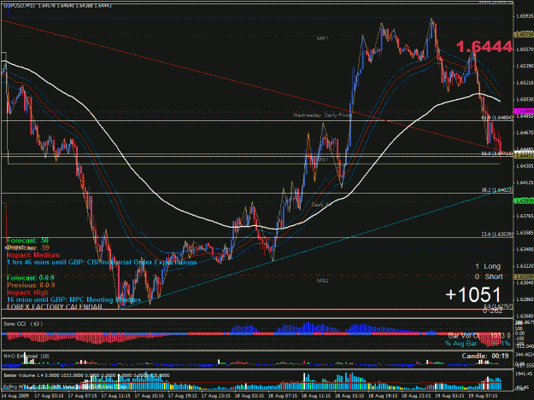534x400 pixels.
Task: Click the Impact: High text
Action: (x=27, y=293)
